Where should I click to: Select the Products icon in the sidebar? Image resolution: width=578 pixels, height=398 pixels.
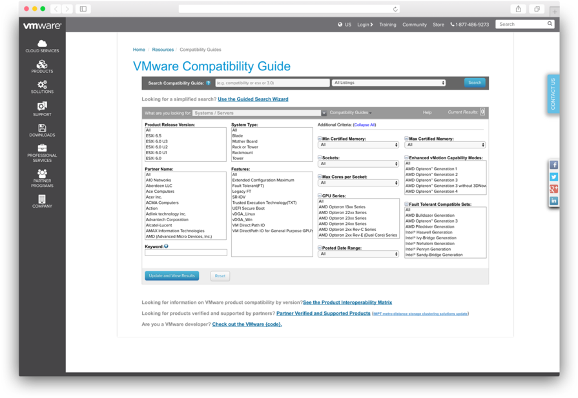[41, 65]
